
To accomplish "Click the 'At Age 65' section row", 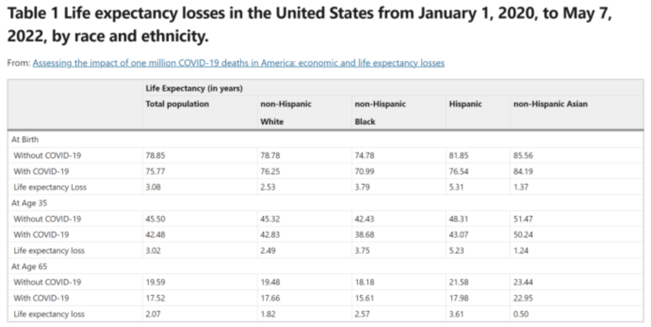I will tap(29, 267).
